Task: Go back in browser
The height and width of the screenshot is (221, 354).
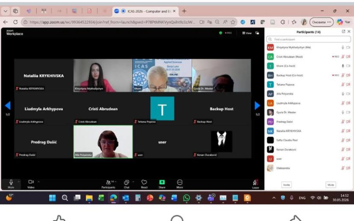Action: (x=6, y=22)
